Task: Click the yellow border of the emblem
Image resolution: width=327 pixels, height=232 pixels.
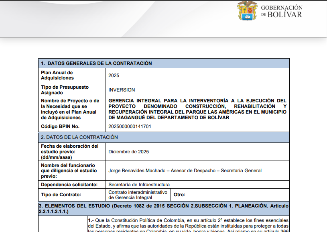Action: pos(240,12)
